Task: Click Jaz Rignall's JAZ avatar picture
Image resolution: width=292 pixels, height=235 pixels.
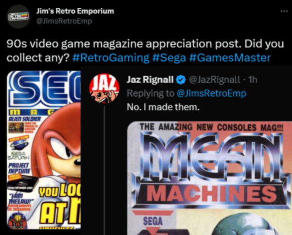Action: pyautogui.click(x=104, y=88)
